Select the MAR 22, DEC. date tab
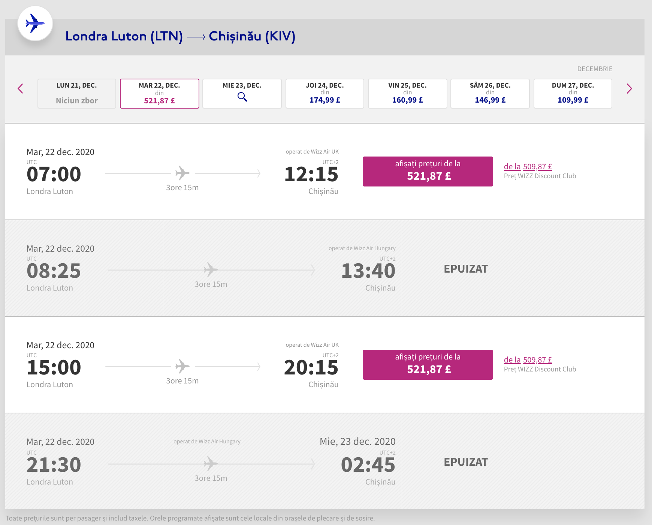 tap(159, 93)
